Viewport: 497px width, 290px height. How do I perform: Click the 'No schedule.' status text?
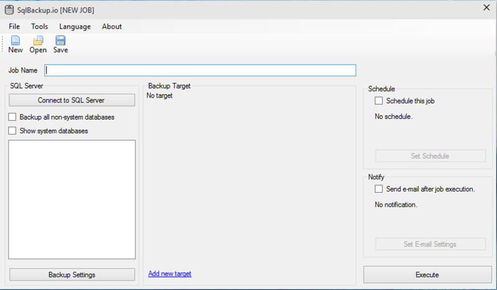tap(393, 116)
